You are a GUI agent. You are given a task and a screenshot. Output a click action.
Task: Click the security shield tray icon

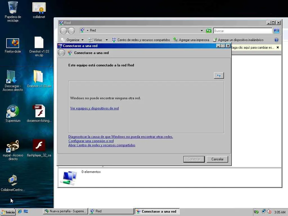(256, 212)
